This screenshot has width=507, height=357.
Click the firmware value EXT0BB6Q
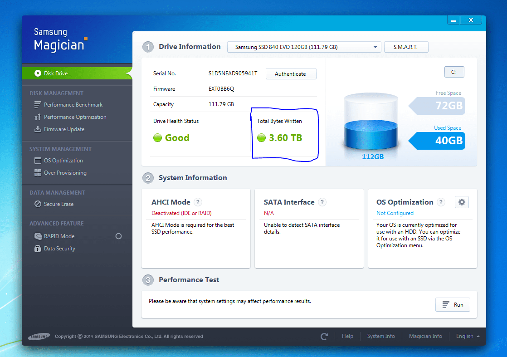pos(221,89)
